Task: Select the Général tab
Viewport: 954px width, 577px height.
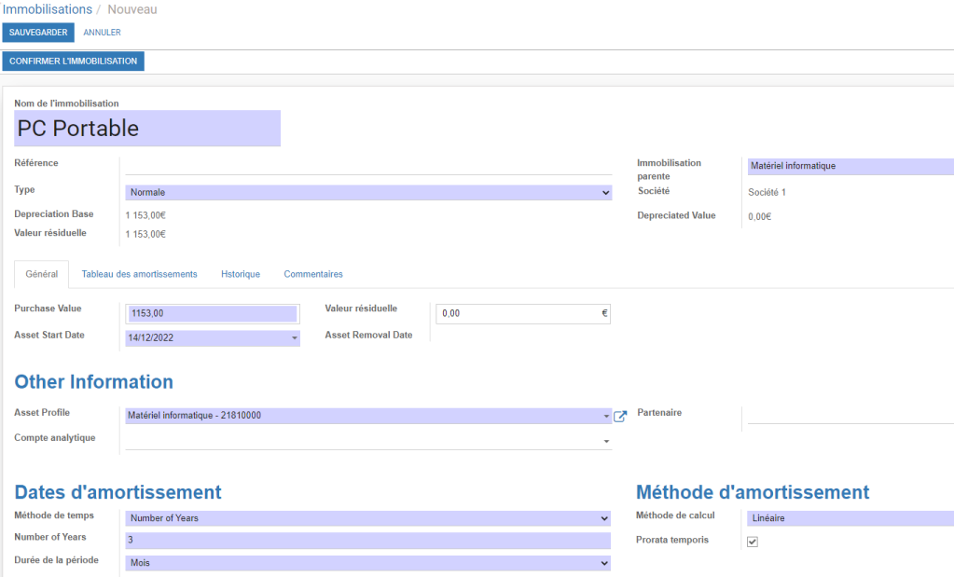Action: [41, 274]
